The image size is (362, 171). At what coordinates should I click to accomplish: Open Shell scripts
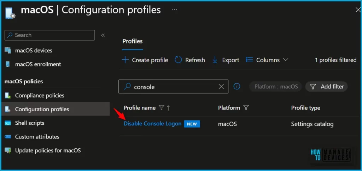tap(30, 123)
